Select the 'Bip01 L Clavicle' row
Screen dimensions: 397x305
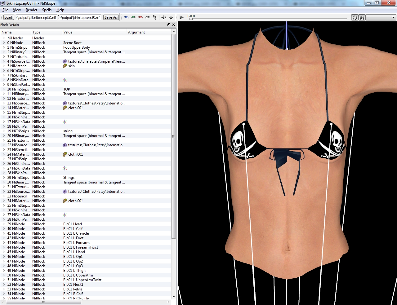(86, 233)
